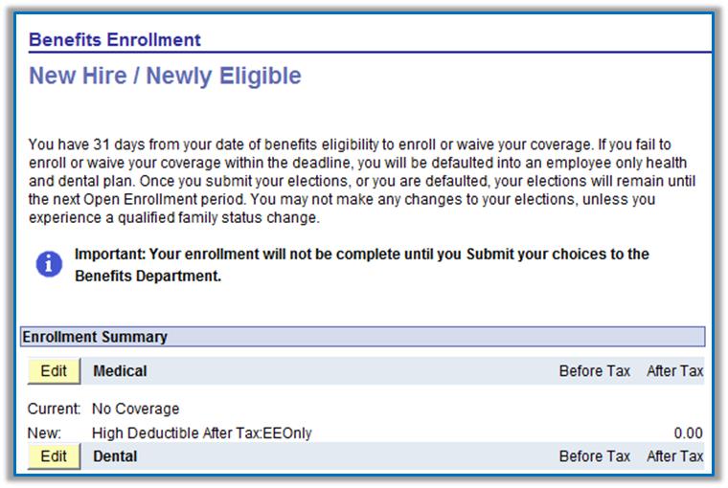Select the Medical section label
Screen dimensions: 728x488
[x=120, y=371]
